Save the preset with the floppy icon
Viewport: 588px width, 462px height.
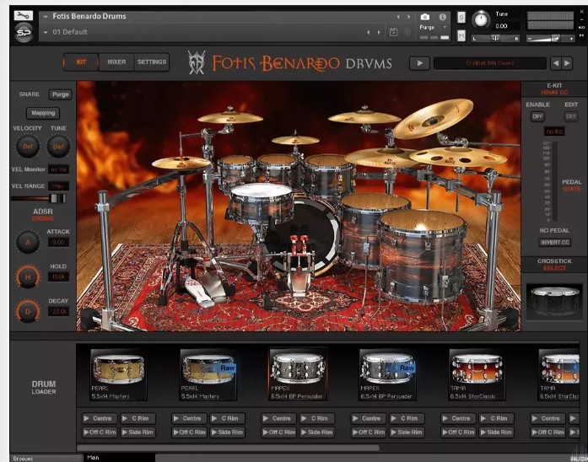393,32
